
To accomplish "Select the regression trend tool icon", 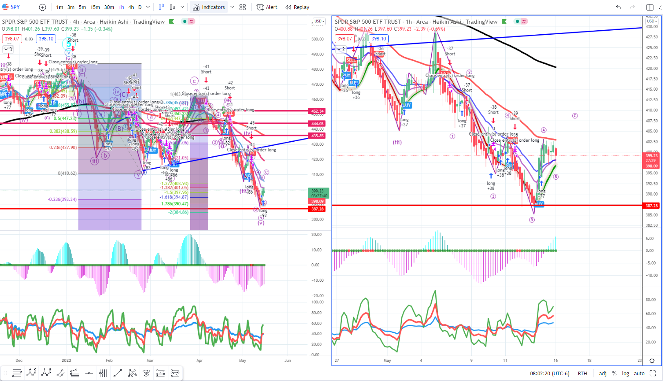I will click(74, 373).
